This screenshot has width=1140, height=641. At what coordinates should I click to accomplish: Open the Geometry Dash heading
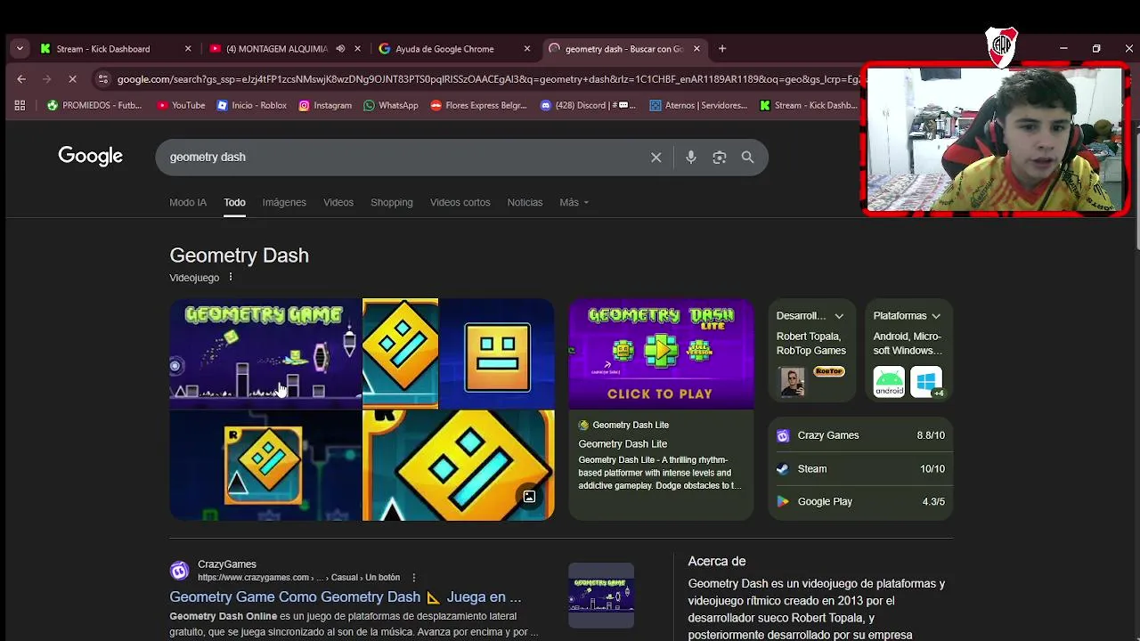click(240, 256)
